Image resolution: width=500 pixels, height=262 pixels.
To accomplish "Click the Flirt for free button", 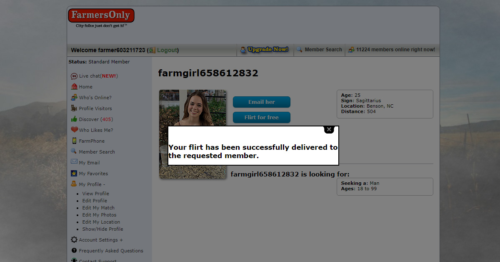I will pos(262,118).
